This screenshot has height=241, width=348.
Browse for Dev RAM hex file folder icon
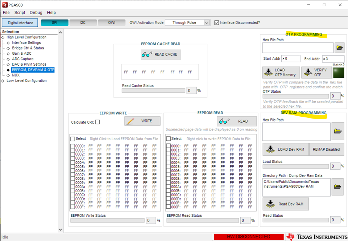[x=337, y=131]
